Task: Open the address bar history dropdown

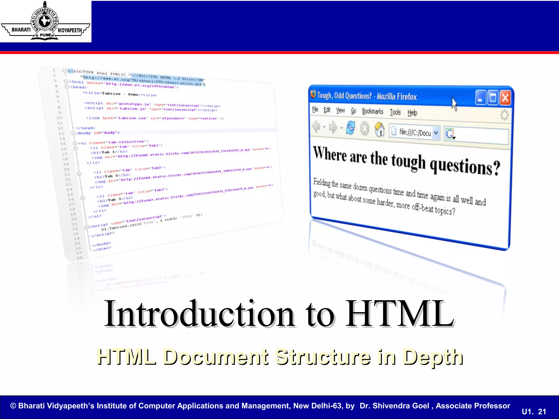Action: tap(436, 133)
